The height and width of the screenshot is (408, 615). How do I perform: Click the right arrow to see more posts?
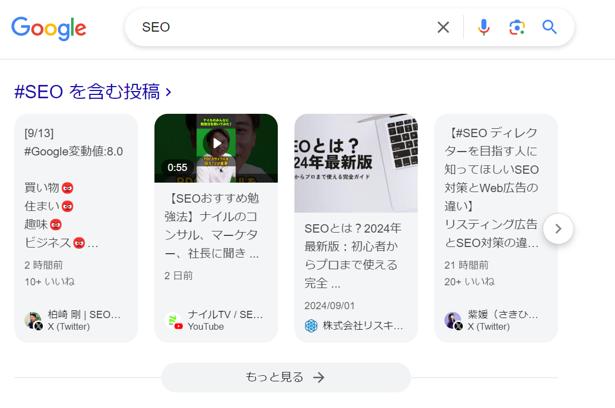[558, 228]
